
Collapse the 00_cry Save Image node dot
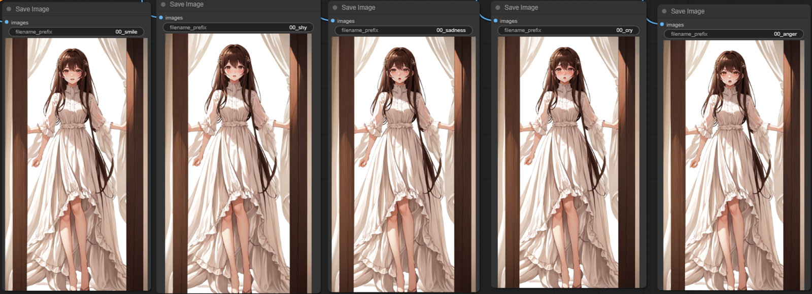pos(498,8)
